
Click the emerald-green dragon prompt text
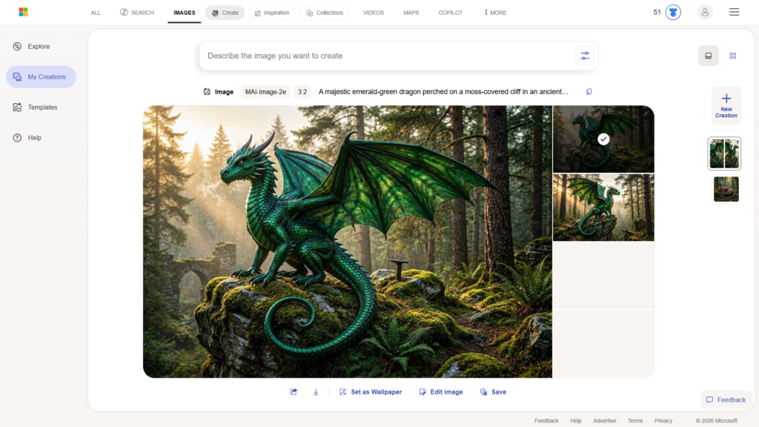(x=443, y=91)
